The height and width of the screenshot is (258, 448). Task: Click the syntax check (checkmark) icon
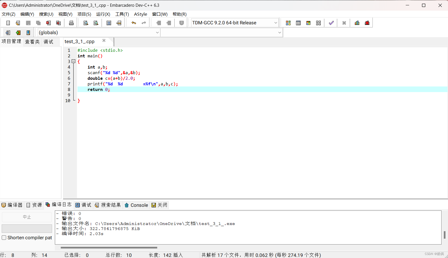331,23
